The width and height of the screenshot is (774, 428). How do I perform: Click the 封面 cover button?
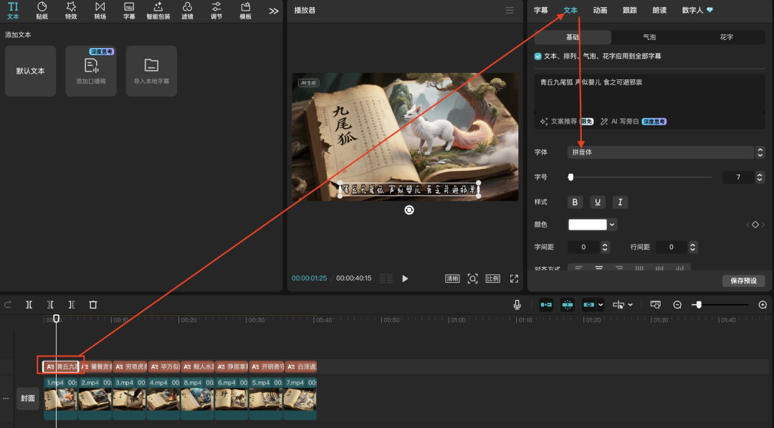click(28, 399)
